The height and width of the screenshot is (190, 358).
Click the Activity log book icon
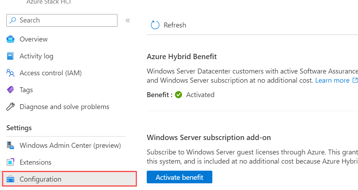(x=11, y=56)
